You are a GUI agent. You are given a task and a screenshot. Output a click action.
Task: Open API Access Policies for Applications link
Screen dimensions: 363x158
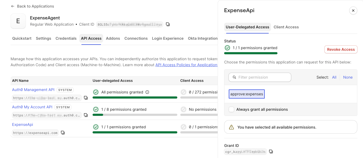(187, 65)
